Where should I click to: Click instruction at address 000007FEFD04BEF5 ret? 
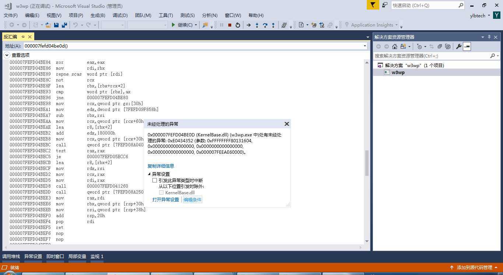point(37,227)
